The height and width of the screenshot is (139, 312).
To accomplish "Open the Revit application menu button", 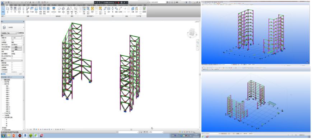I will [3, 3].
